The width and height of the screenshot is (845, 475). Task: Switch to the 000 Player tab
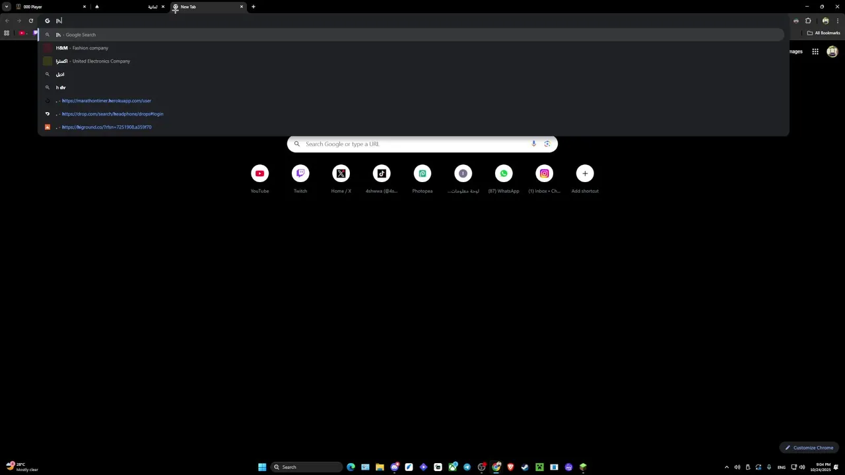click(x=51, y=7)
